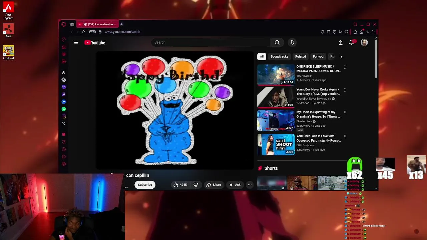This screenshot has height=240, width=427.
Task: Subscribe to the channel
Action: pos(145,185)
